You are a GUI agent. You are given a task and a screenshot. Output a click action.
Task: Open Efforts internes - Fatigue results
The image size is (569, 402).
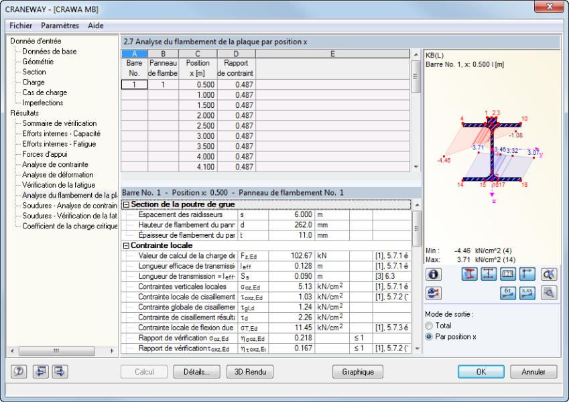click(x=59, y=144)
